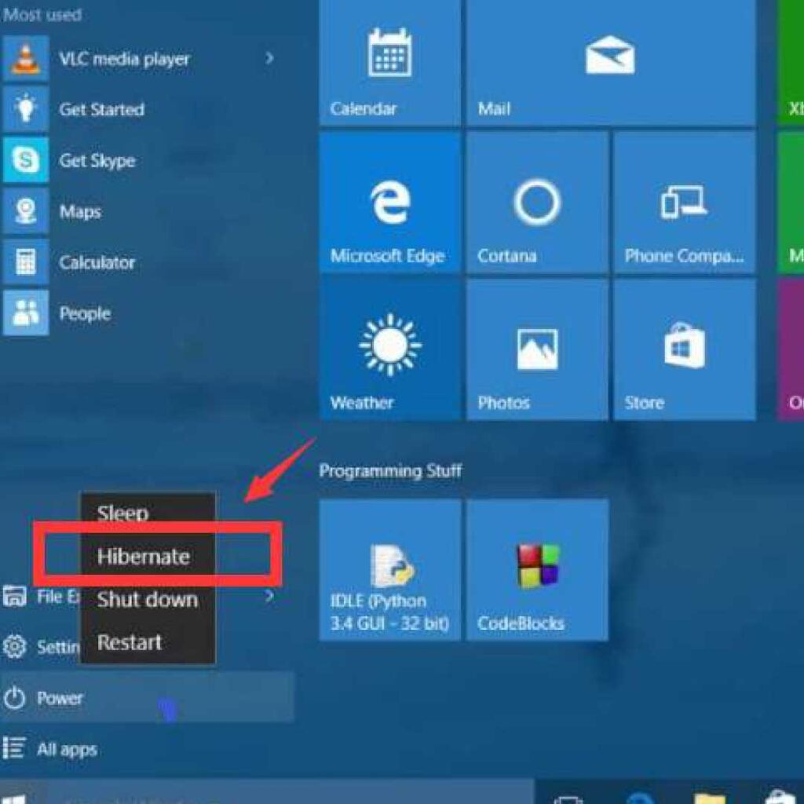This screenshot has height=804, width=804.
Task: Expand VLC media player jump list arrow
Action: [x=269, y=58]
